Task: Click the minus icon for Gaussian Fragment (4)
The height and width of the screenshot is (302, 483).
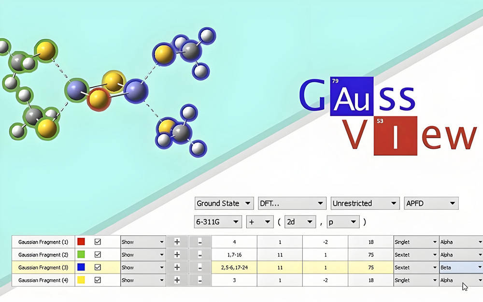Action: 200,280
